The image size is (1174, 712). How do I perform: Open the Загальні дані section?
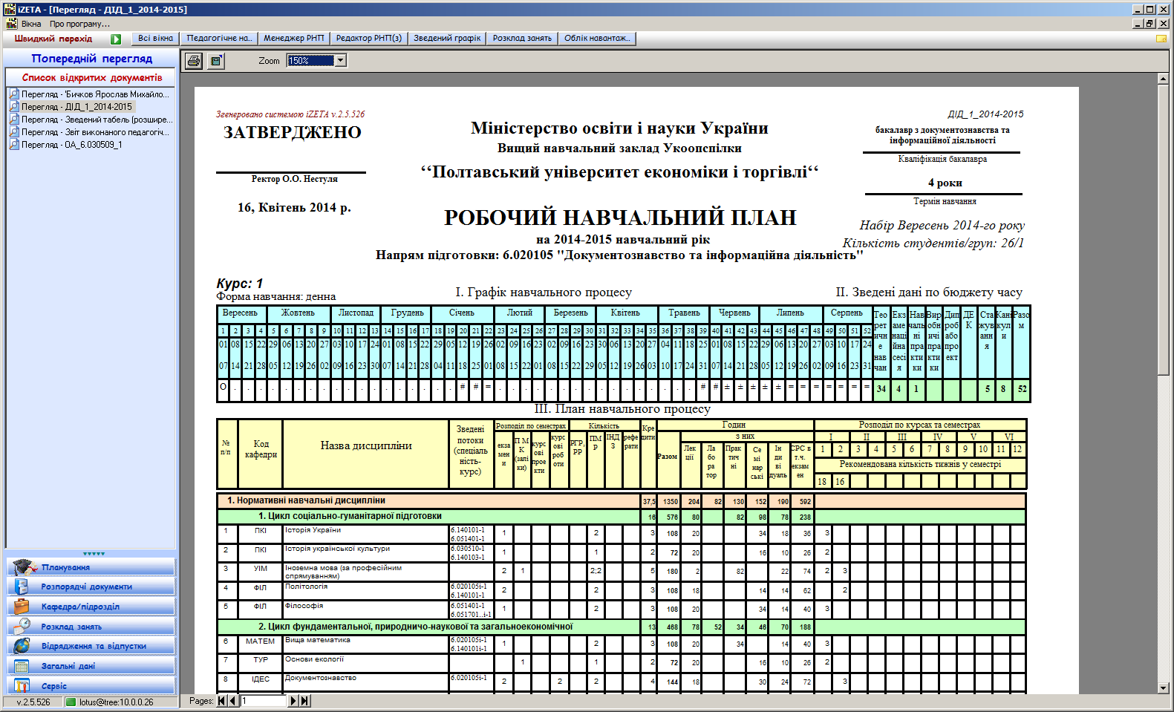point(91,666)
